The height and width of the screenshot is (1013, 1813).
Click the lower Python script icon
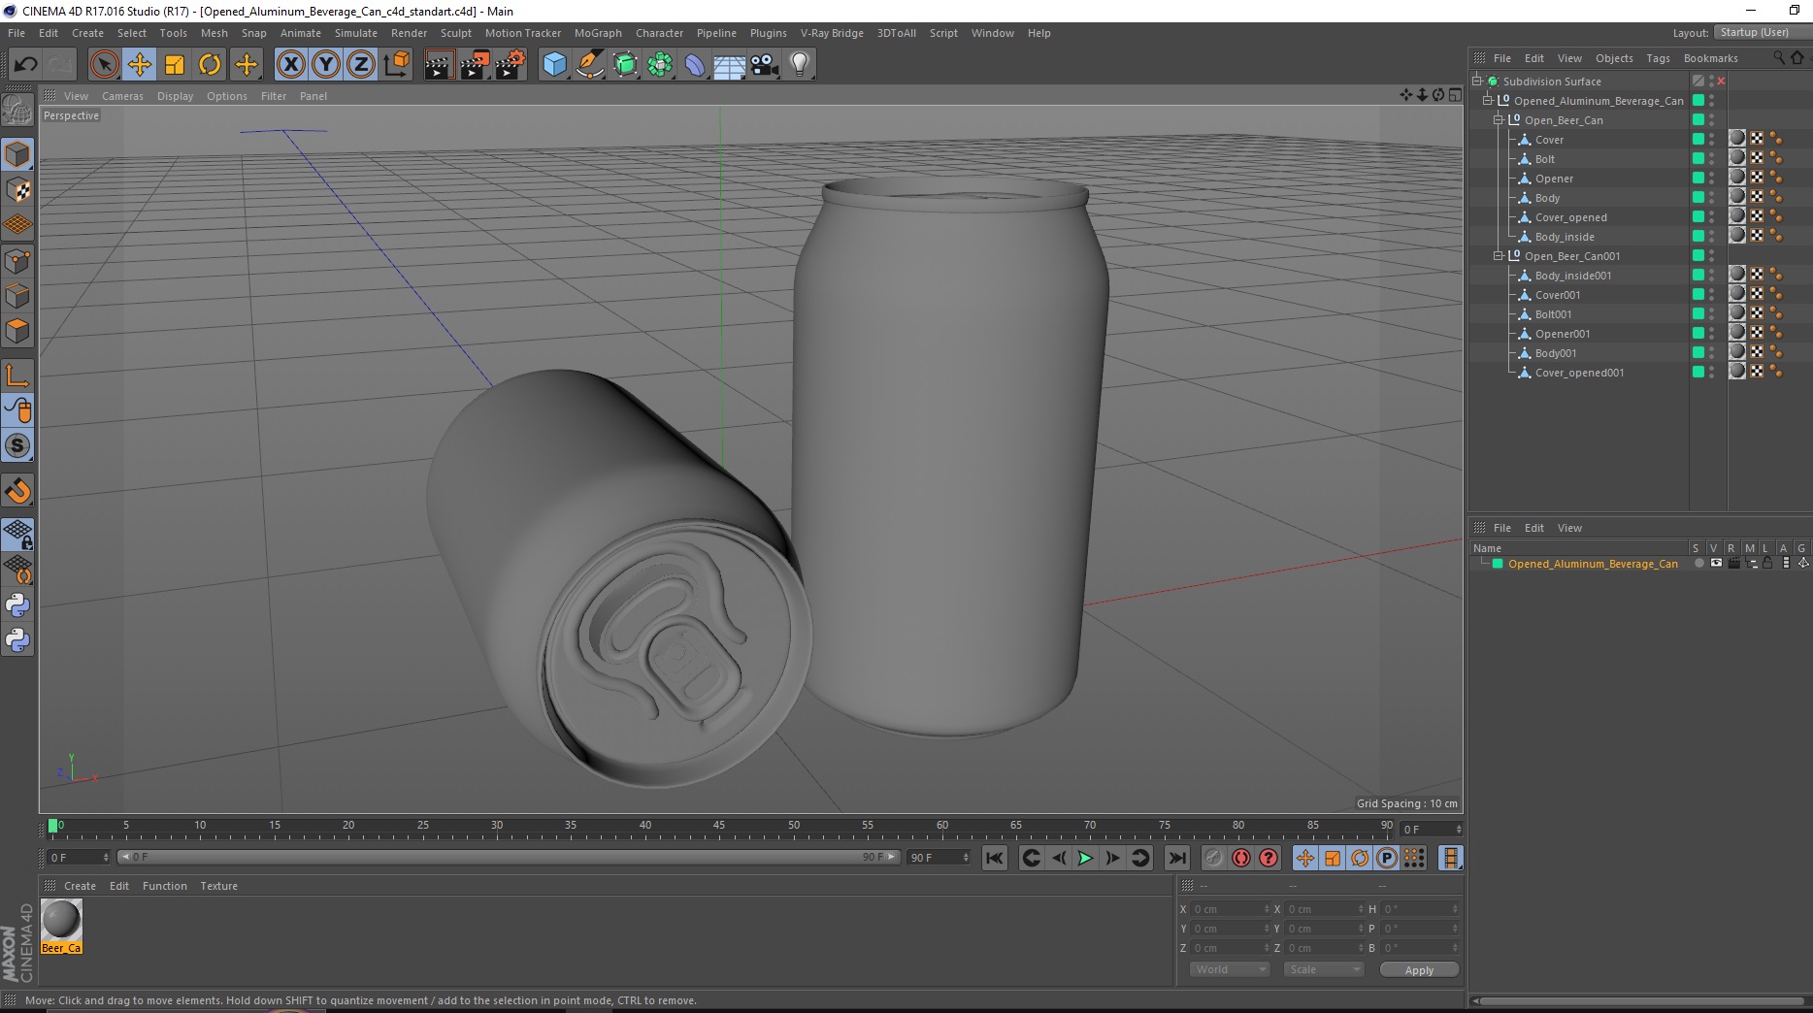pos(17,640)
